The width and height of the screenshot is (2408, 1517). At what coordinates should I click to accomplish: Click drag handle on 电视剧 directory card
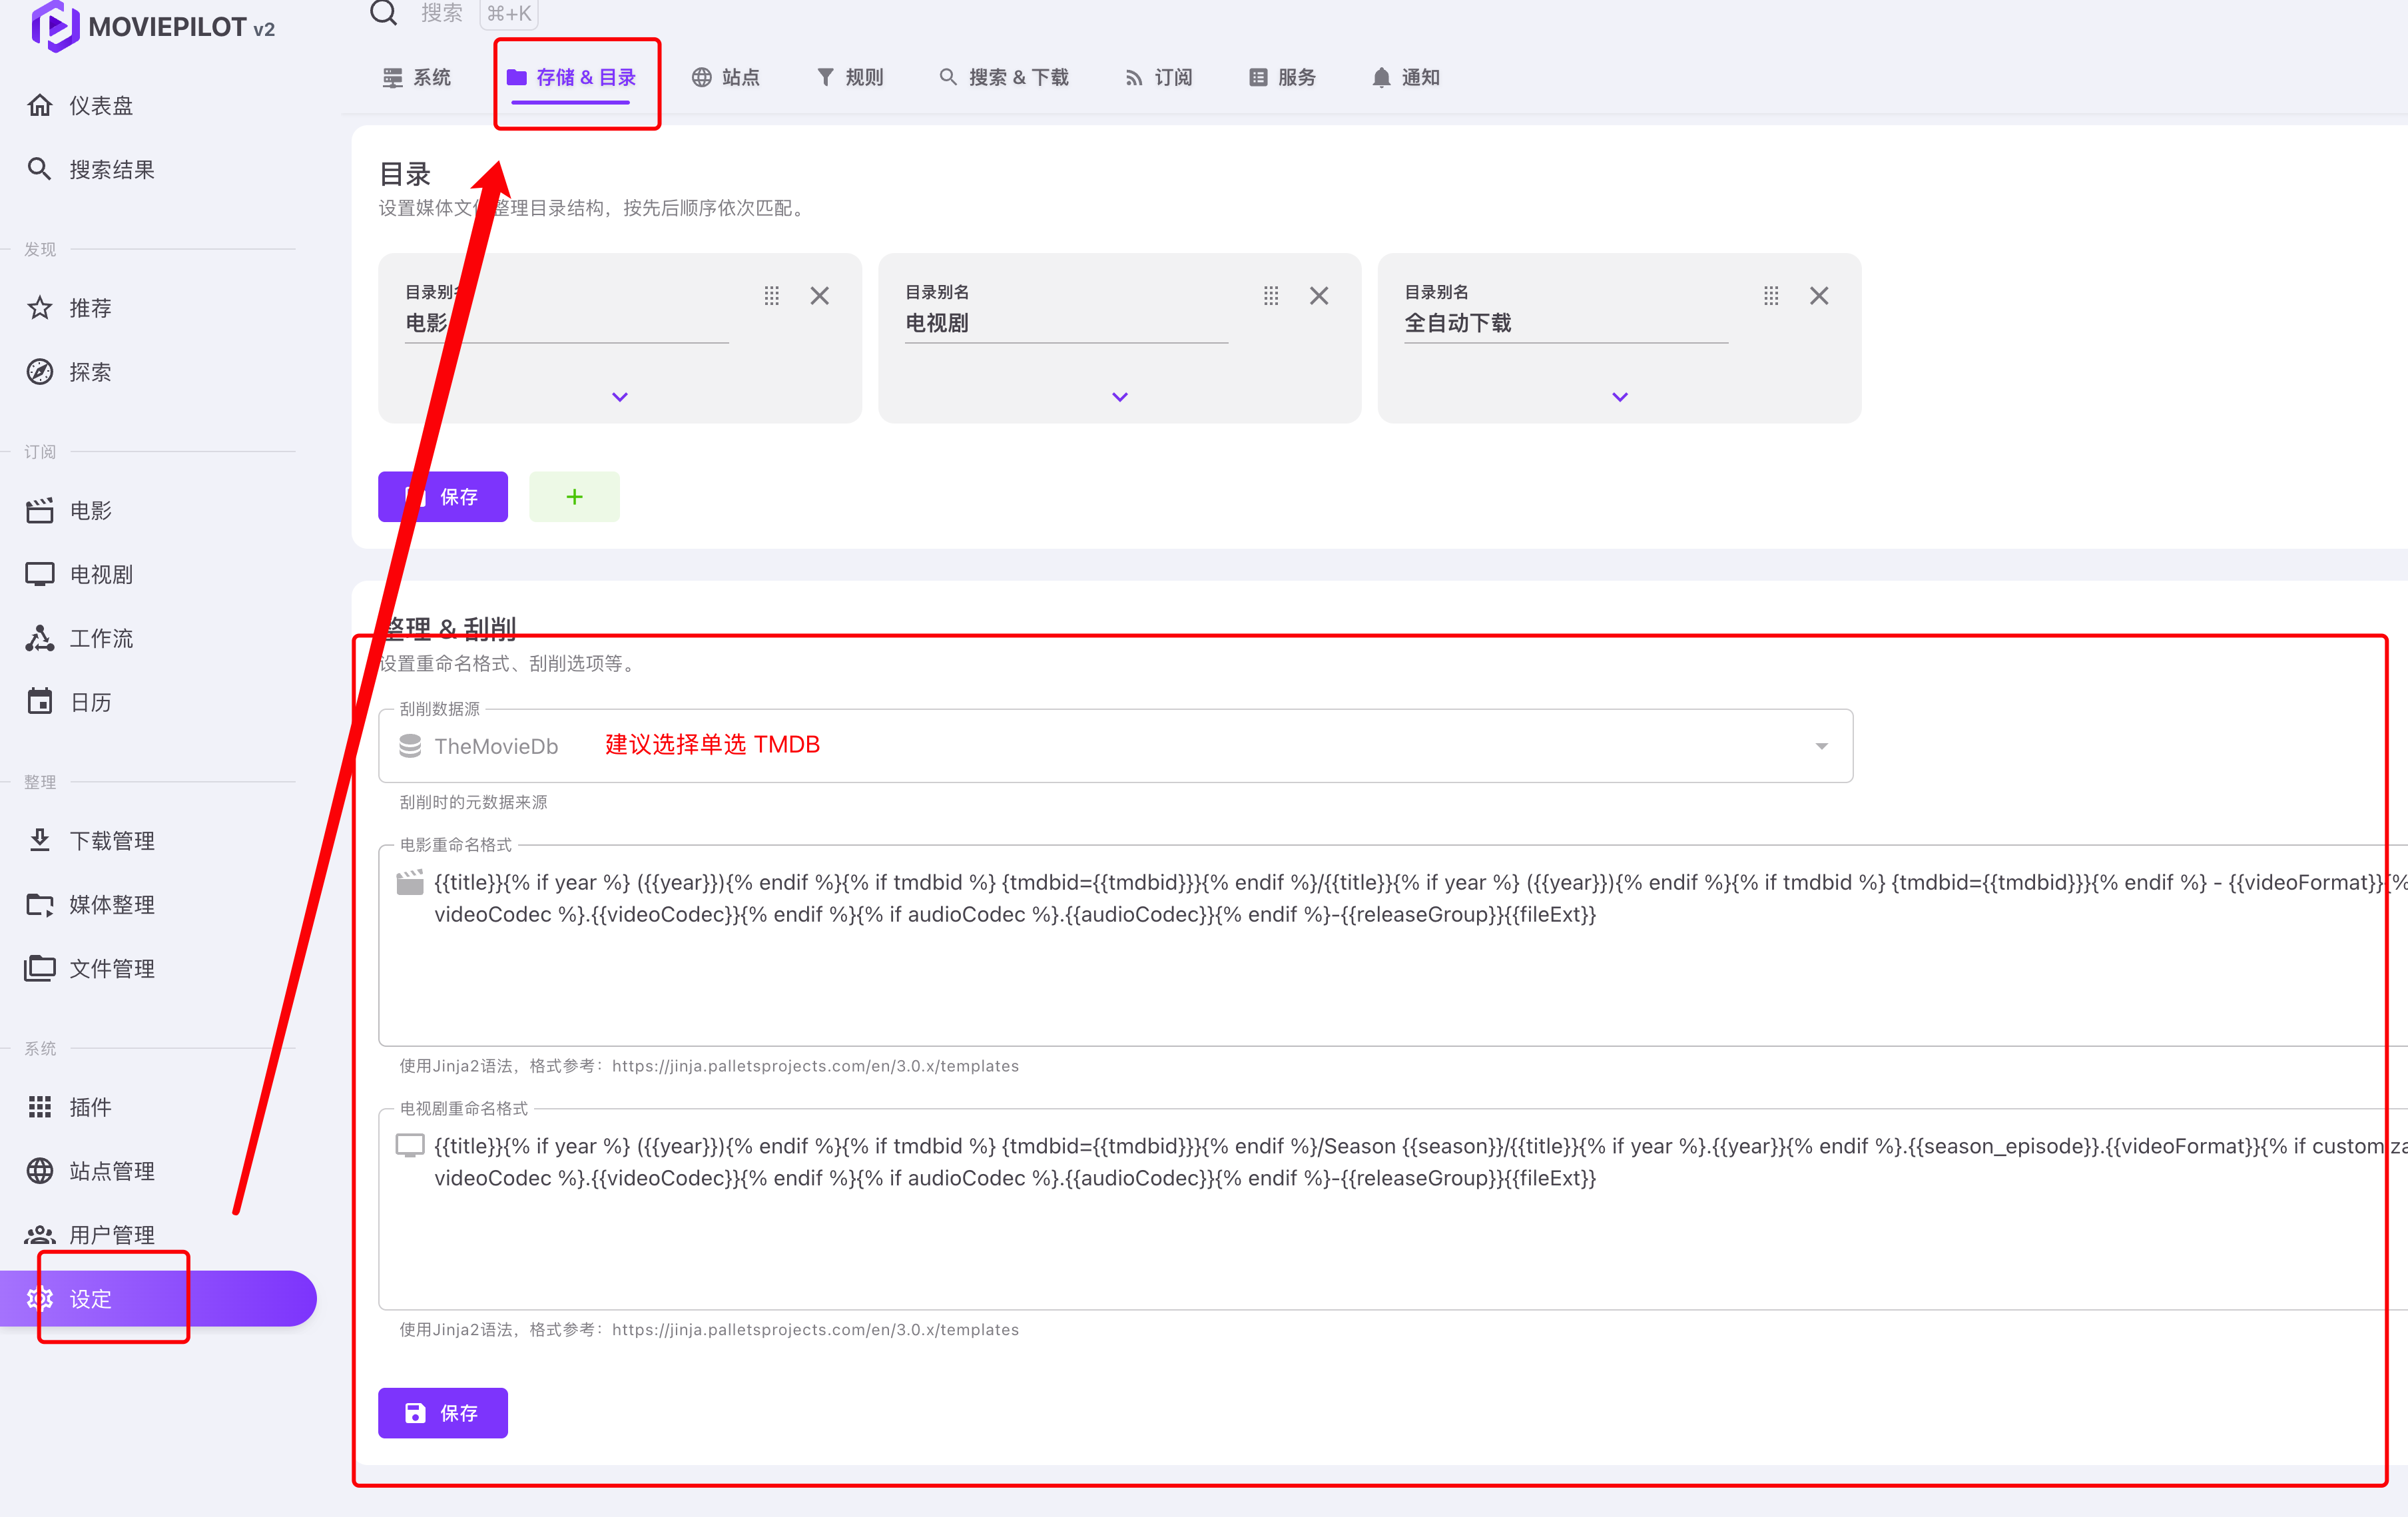click(x=1271, y=296)
